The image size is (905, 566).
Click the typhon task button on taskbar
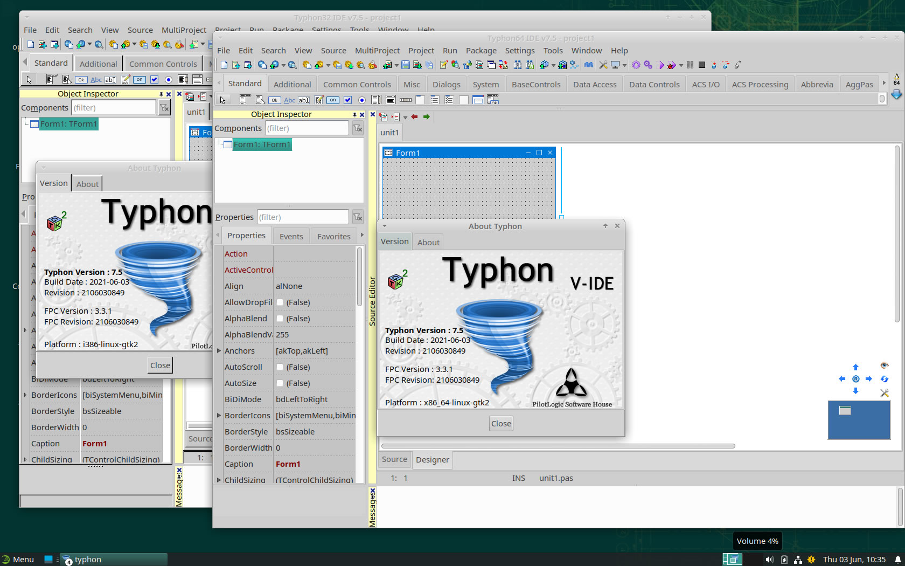pos(113,560)
